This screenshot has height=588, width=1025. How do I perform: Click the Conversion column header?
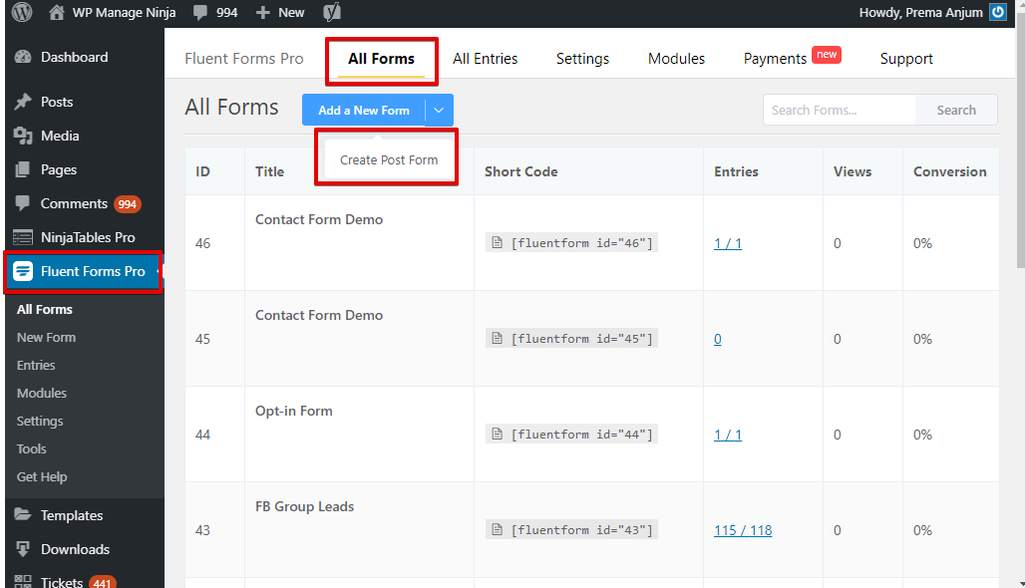coord(950,171)
